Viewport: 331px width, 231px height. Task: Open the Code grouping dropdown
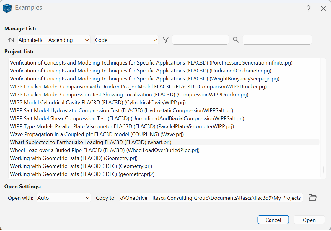coord(126,40)
